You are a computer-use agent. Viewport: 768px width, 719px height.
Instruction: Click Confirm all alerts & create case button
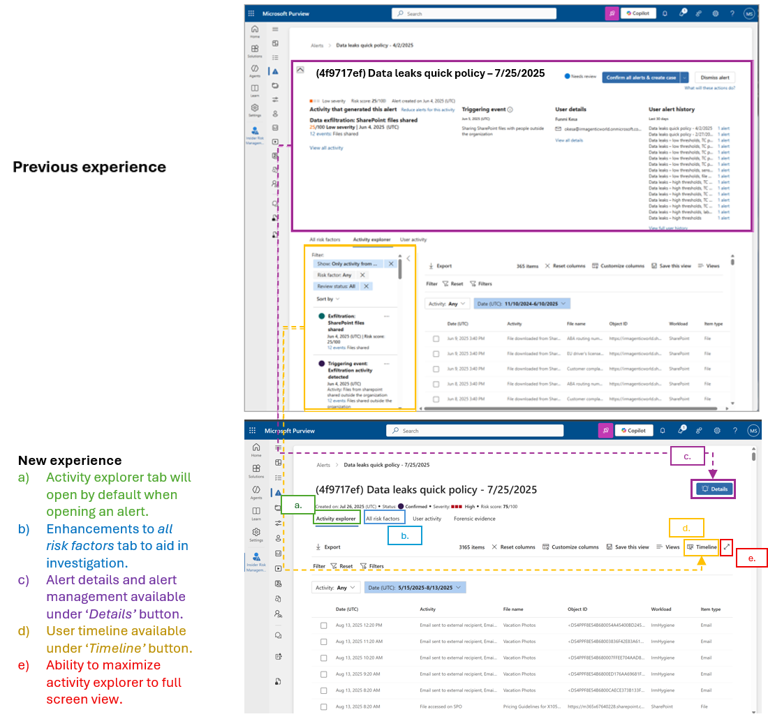pos(641,77)
